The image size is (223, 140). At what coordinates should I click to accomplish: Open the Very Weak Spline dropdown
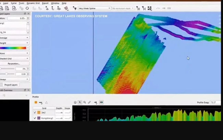click(x=95, y=8)
